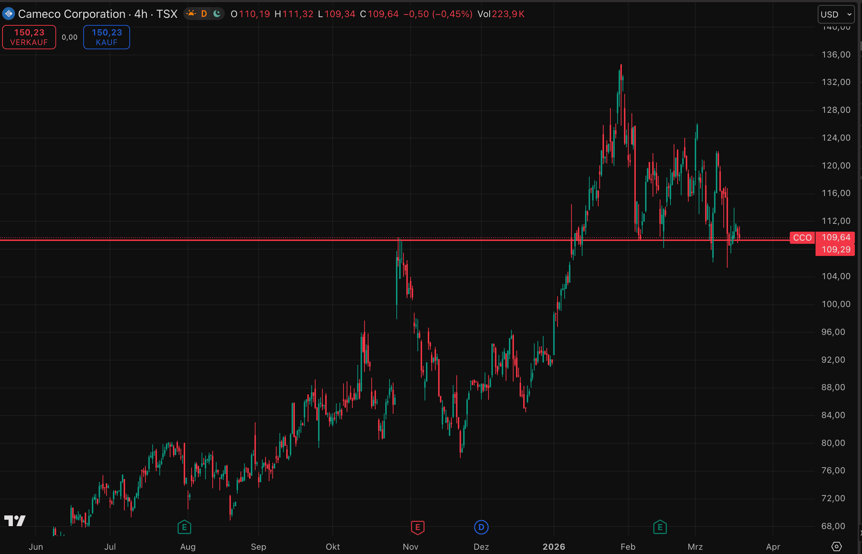
Task: Click the TradingView logo at bottom left
Action: pyautogui.click(x=15, y=520)
